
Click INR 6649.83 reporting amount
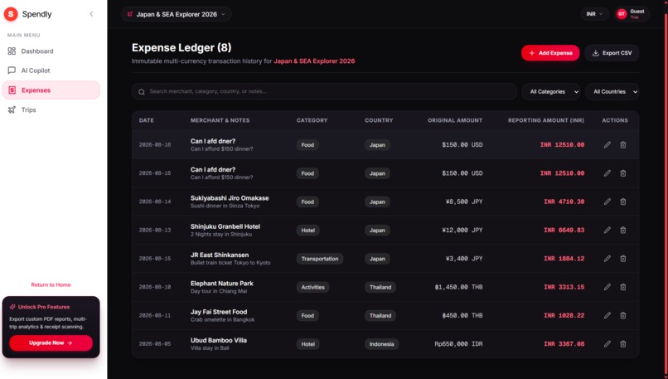point(564,231)
